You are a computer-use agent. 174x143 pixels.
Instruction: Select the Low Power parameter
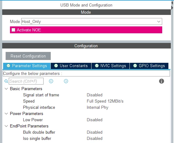pos(33,120)
